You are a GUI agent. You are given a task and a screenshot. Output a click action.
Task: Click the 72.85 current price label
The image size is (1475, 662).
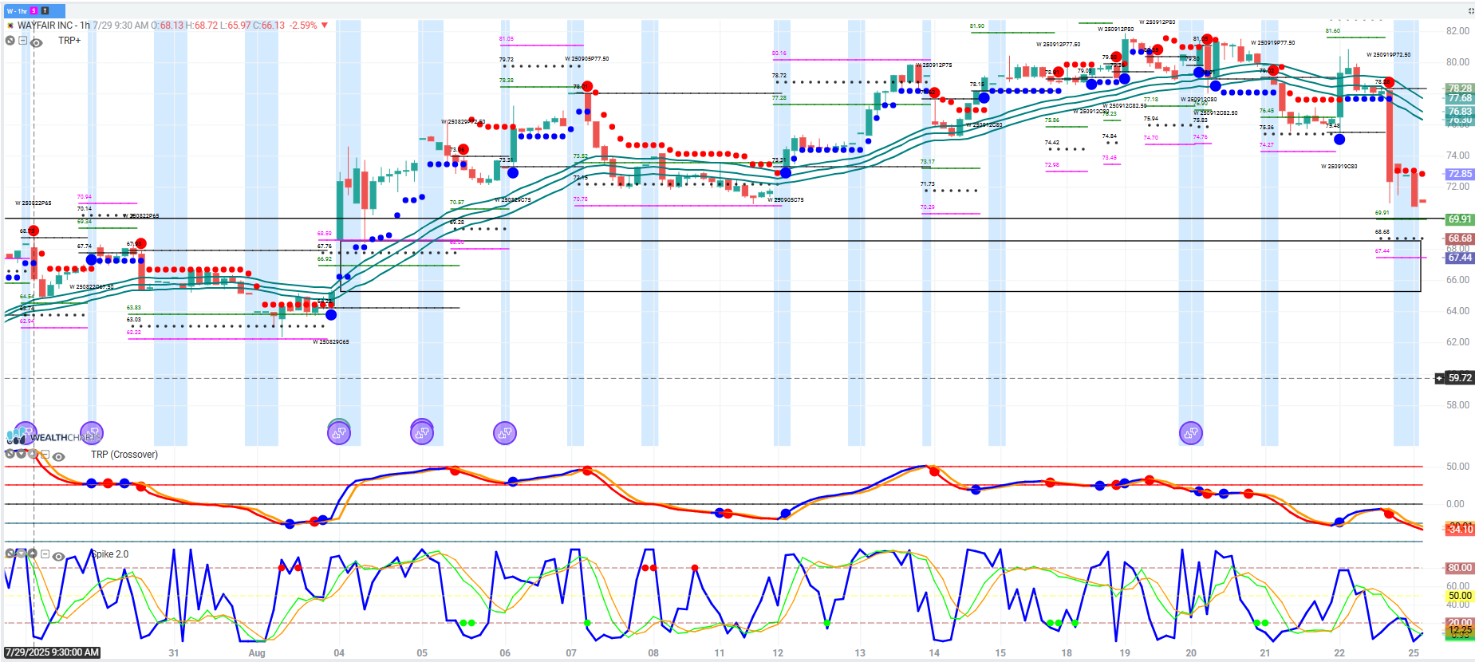pyautogui.click(x=1460, y=174)
